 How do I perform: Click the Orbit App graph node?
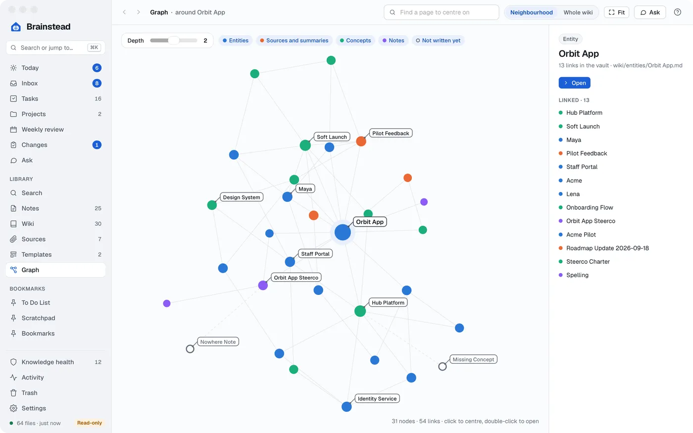[x=343, y=232]
